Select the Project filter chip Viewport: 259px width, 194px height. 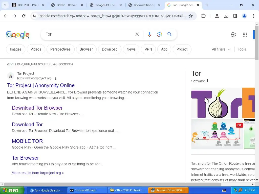click(x=182, y=49)
